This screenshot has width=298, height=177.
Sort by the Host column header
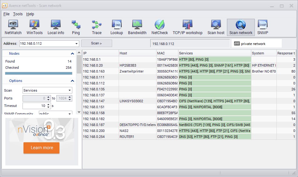[x=137, y=53]
